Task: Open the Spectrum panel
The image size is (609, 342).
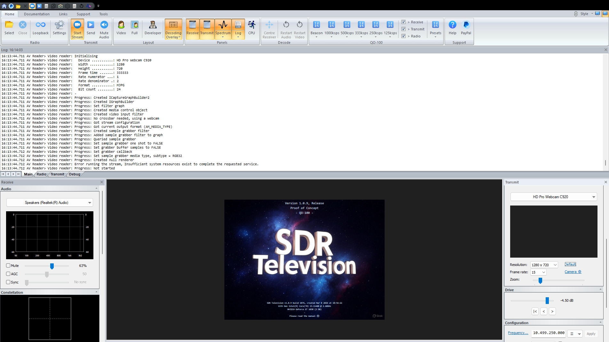Action: 223,28
